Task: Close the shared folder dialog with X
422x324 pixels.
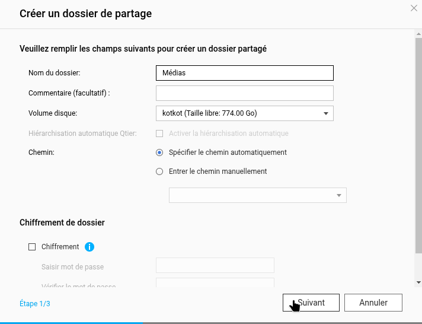Action: point(414,8)
